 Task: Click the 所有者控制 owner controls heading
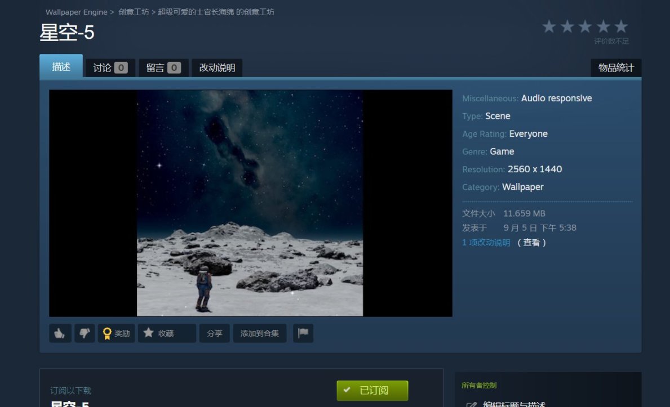click(479, 385)
